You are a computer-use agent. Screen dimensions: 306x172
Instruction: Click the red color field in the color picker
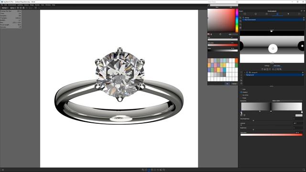[x=221, y=20]
